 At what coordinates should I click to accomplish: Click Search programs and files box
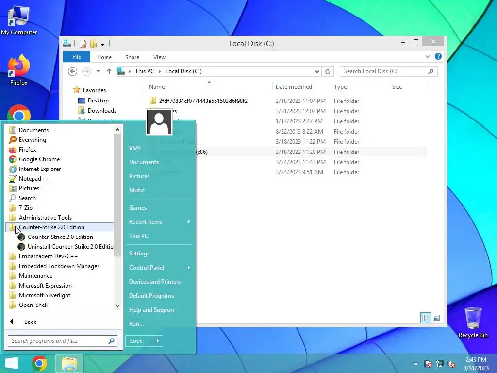[x=63, y=341]
